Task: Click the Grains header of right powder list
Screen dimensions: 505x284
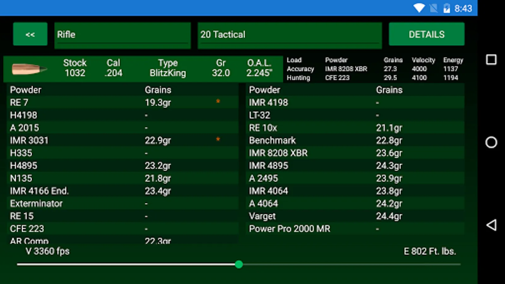Action: pyautogui.click(x=389, y=90)
